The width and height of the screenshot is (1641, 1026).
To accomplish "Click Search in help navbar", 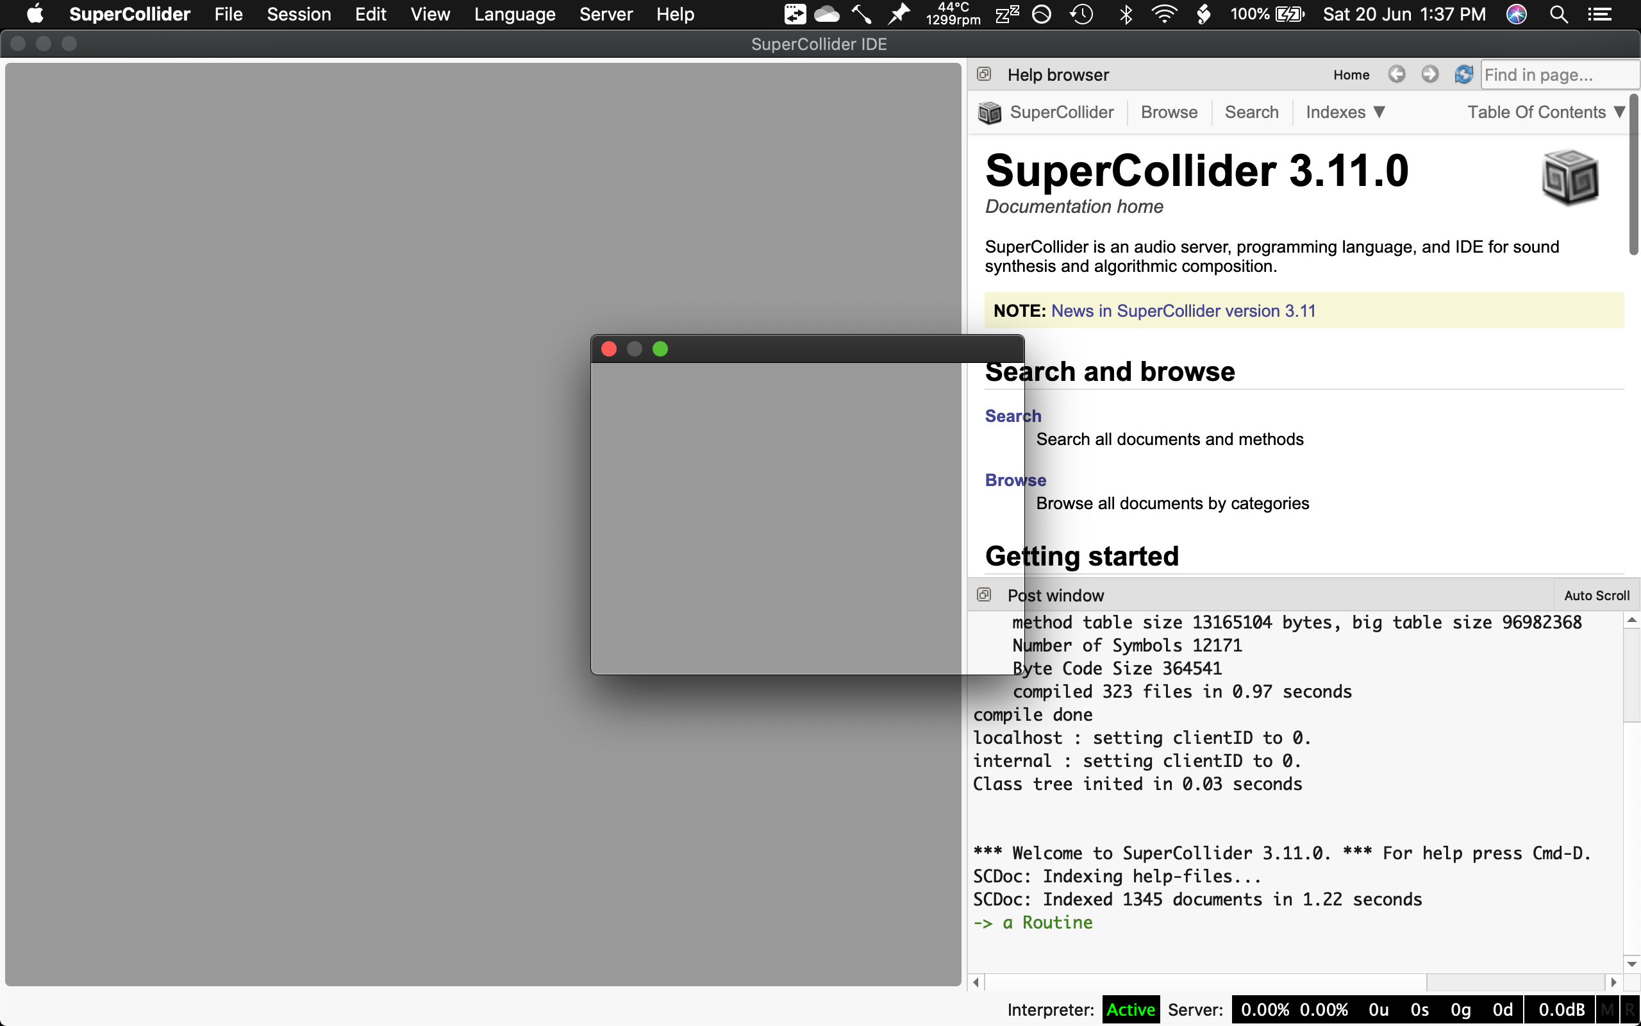I will [1252, 112].
